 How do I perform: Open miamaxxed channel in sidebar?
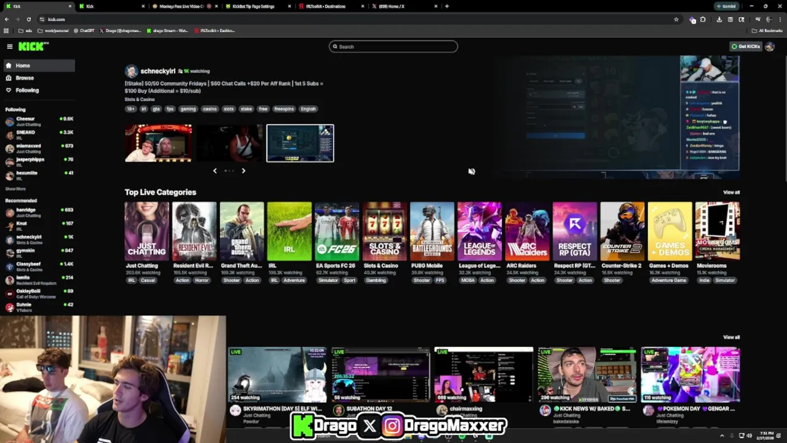pyautogui.click(x=38, y=148)
